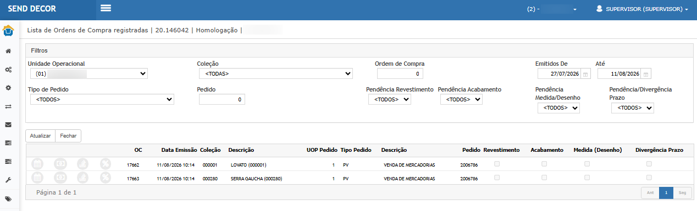This screenshot has height=211, width=697.
Task: Open the Home sidebar icon
Action: tap(8, 52)
